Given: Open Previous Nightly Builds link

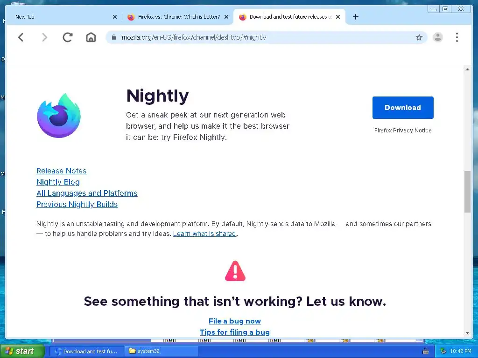Looking at the screenshot, I should [77, 204].
